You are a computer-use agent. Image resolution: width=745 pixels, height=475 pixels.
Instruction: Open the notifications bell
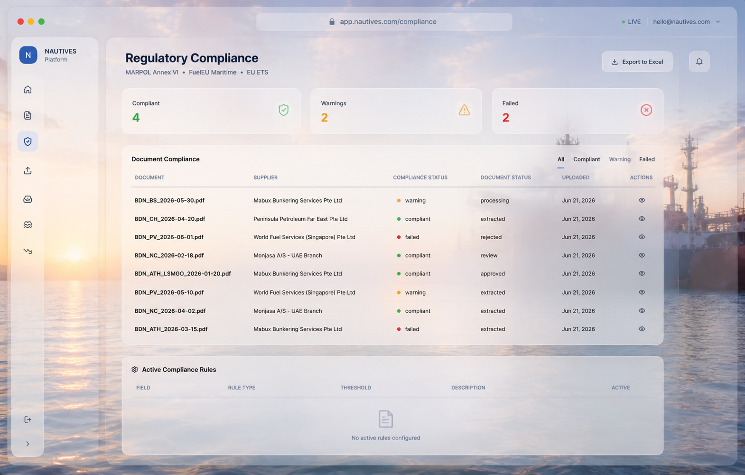pyautogui.click(x=699, y=62)
